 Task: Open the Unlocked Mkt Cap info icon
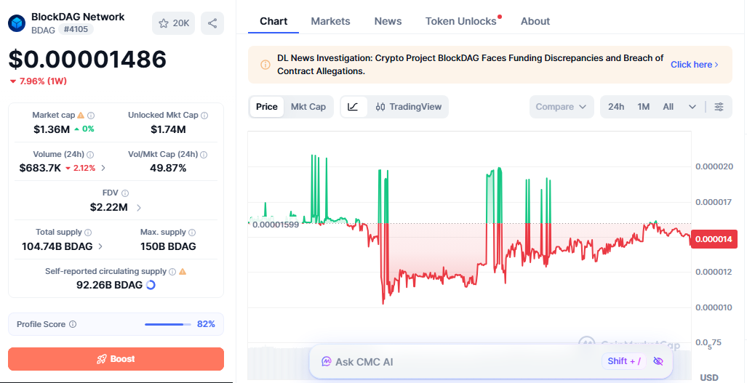(x=204, y=115)
